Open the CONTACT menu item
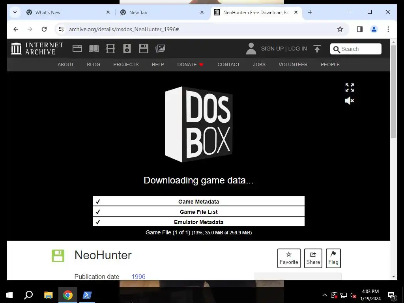The width and height of the screenshot is (404, 303). point(228,65)
